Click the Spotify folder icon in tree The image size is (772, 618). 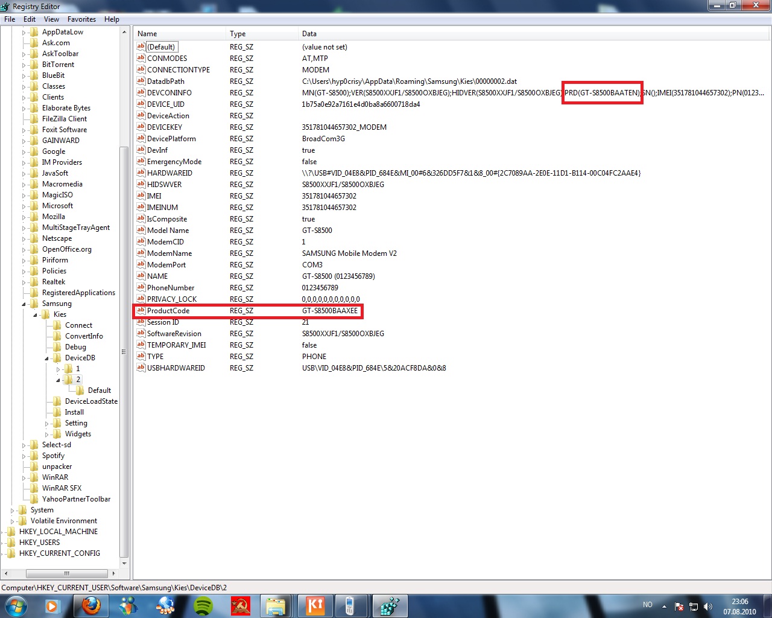(x=34, y=456)
